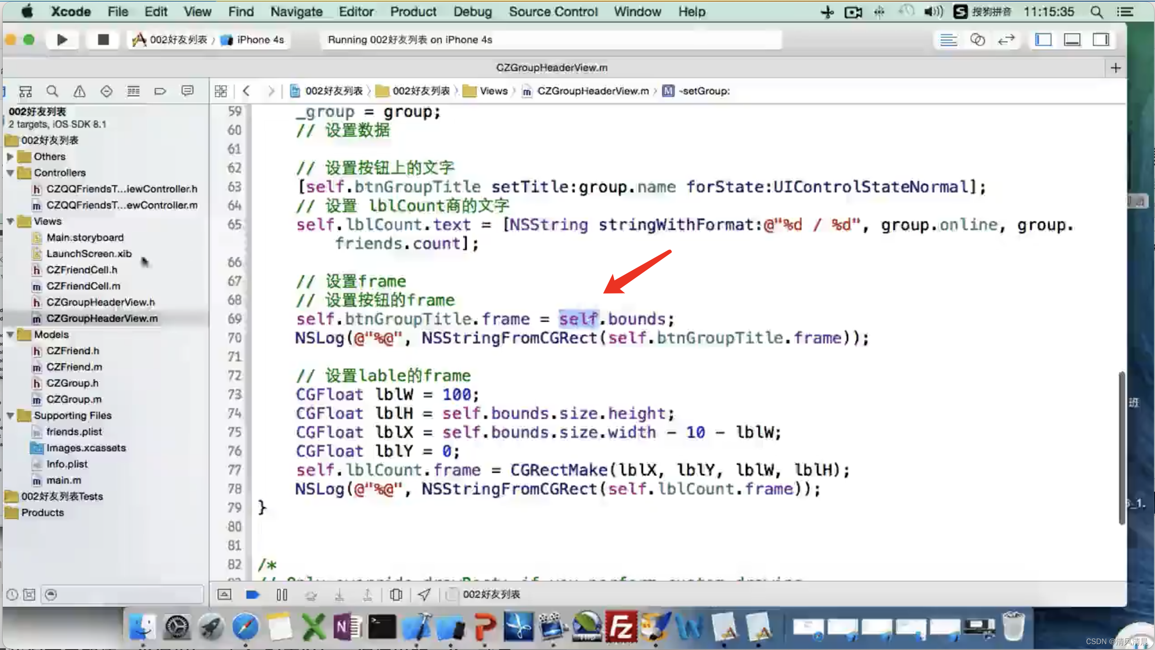Image resolution: width=1155 pixels, height=650 pixels.
Task: Simulate location arrow icon
Action: coord(424,595)
